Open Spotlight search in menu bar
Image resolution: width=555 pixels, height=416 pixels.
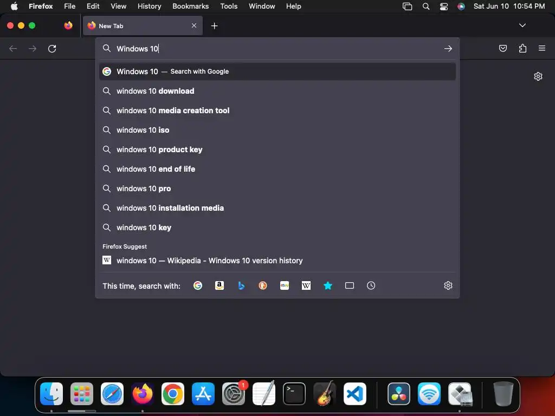426,6
